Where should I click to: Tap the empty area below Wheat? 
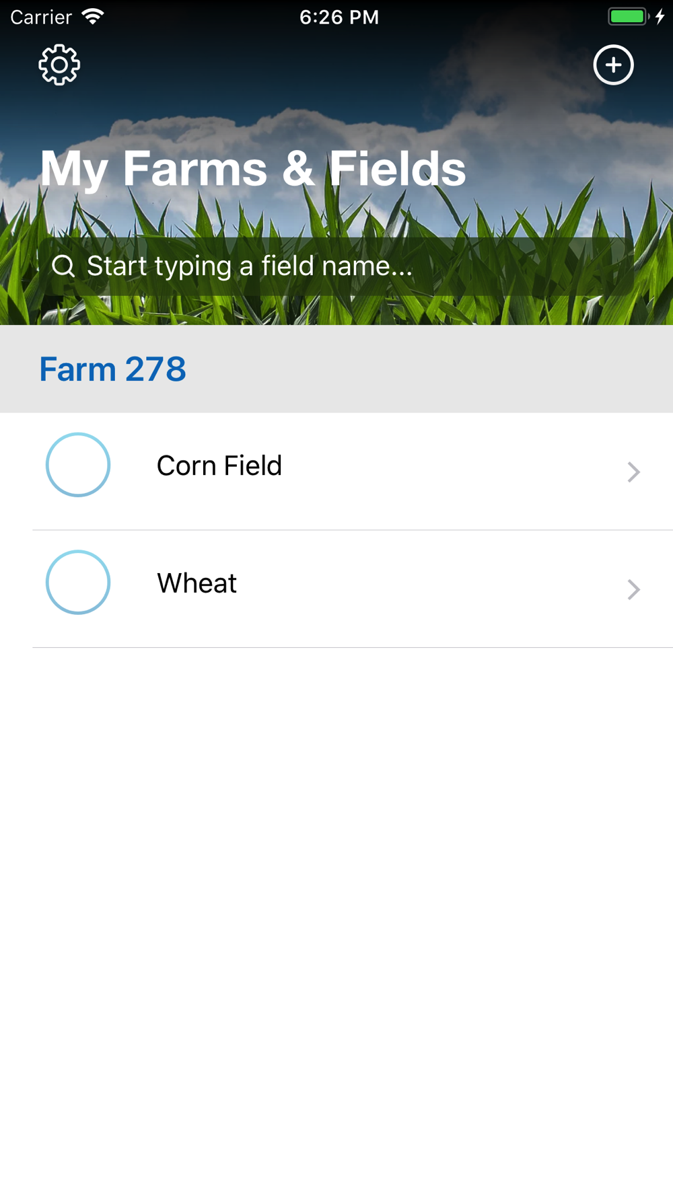(336, 922)
